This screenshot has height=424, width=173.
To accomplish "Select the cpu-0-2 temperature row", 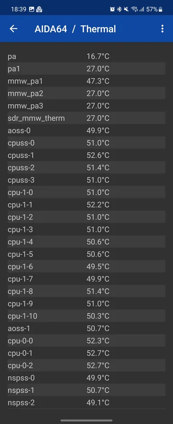I will [86, 365].
